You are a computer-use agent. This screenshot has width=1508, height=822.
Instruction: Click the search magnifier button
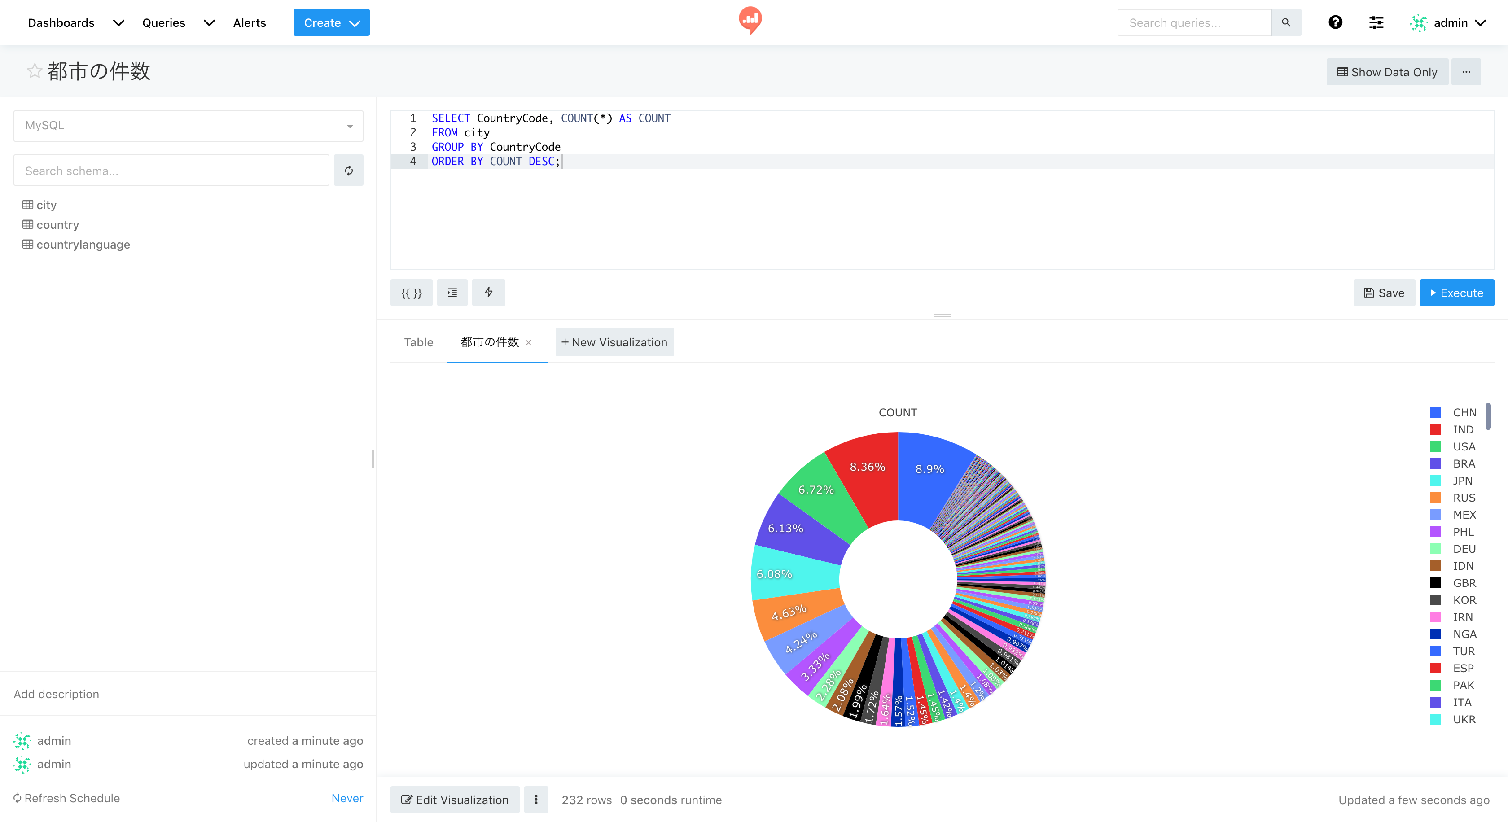pyautogui.click(x=1285, y=22)
